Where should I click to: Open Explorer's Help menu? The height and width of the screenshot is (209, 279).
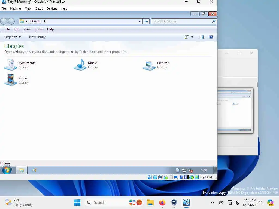50,29
